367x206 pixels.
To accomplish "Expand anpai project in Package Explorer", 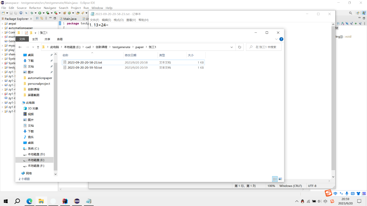I will pos(2,24).
